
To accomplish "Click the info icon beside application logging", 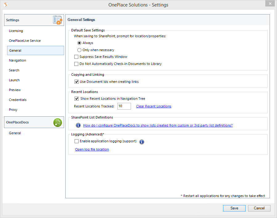I will point(142,142).
